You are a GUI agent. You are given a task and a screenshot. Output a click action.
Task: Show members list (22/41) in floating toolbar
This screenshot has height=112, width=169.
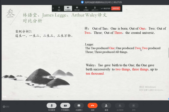coord(95,9)
